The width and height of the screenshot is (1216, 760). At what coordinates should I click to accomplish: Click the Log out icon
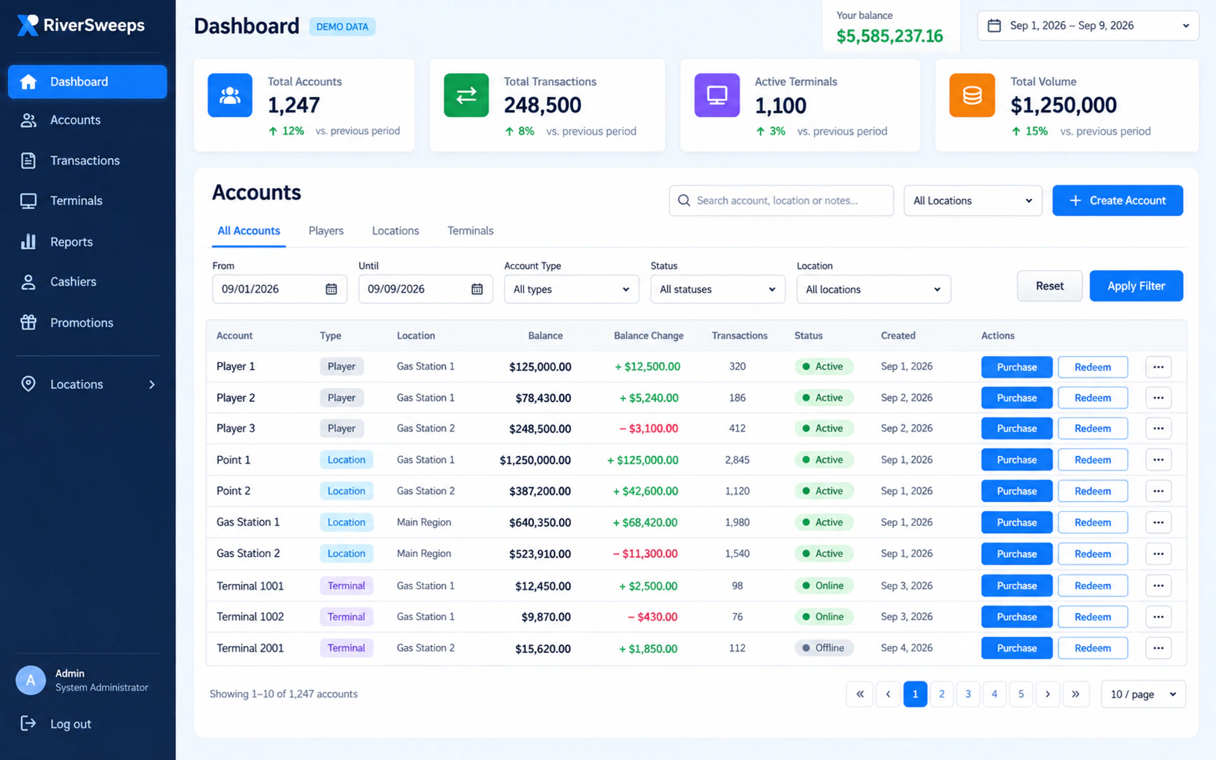coord(28,723)
